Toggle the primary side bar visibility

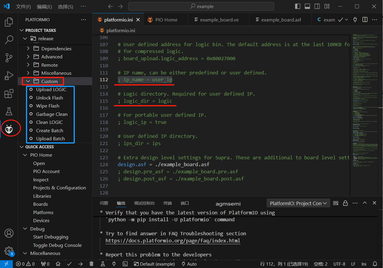(297, 6)
